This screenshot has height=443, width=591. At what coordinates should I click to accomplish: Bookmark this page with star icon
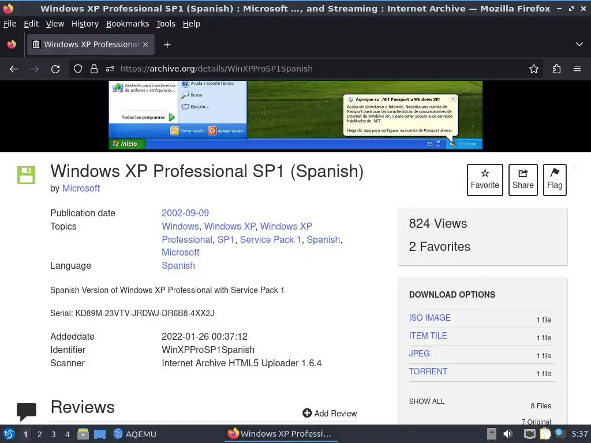[534, 69]
